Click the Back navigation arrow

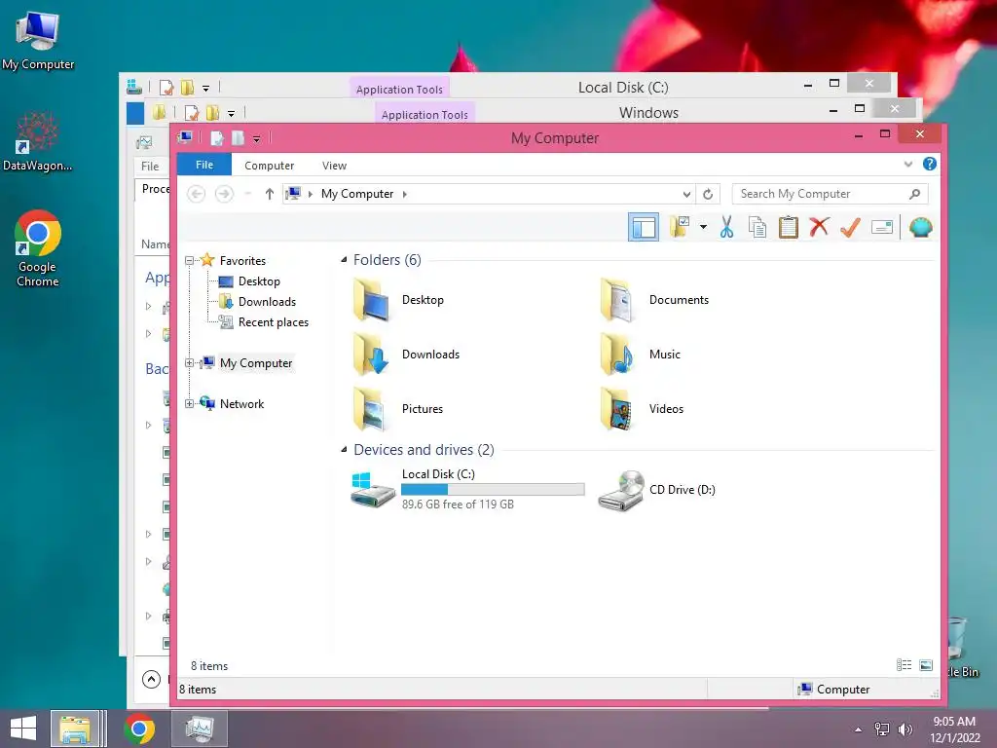click(x=197, y=194)
